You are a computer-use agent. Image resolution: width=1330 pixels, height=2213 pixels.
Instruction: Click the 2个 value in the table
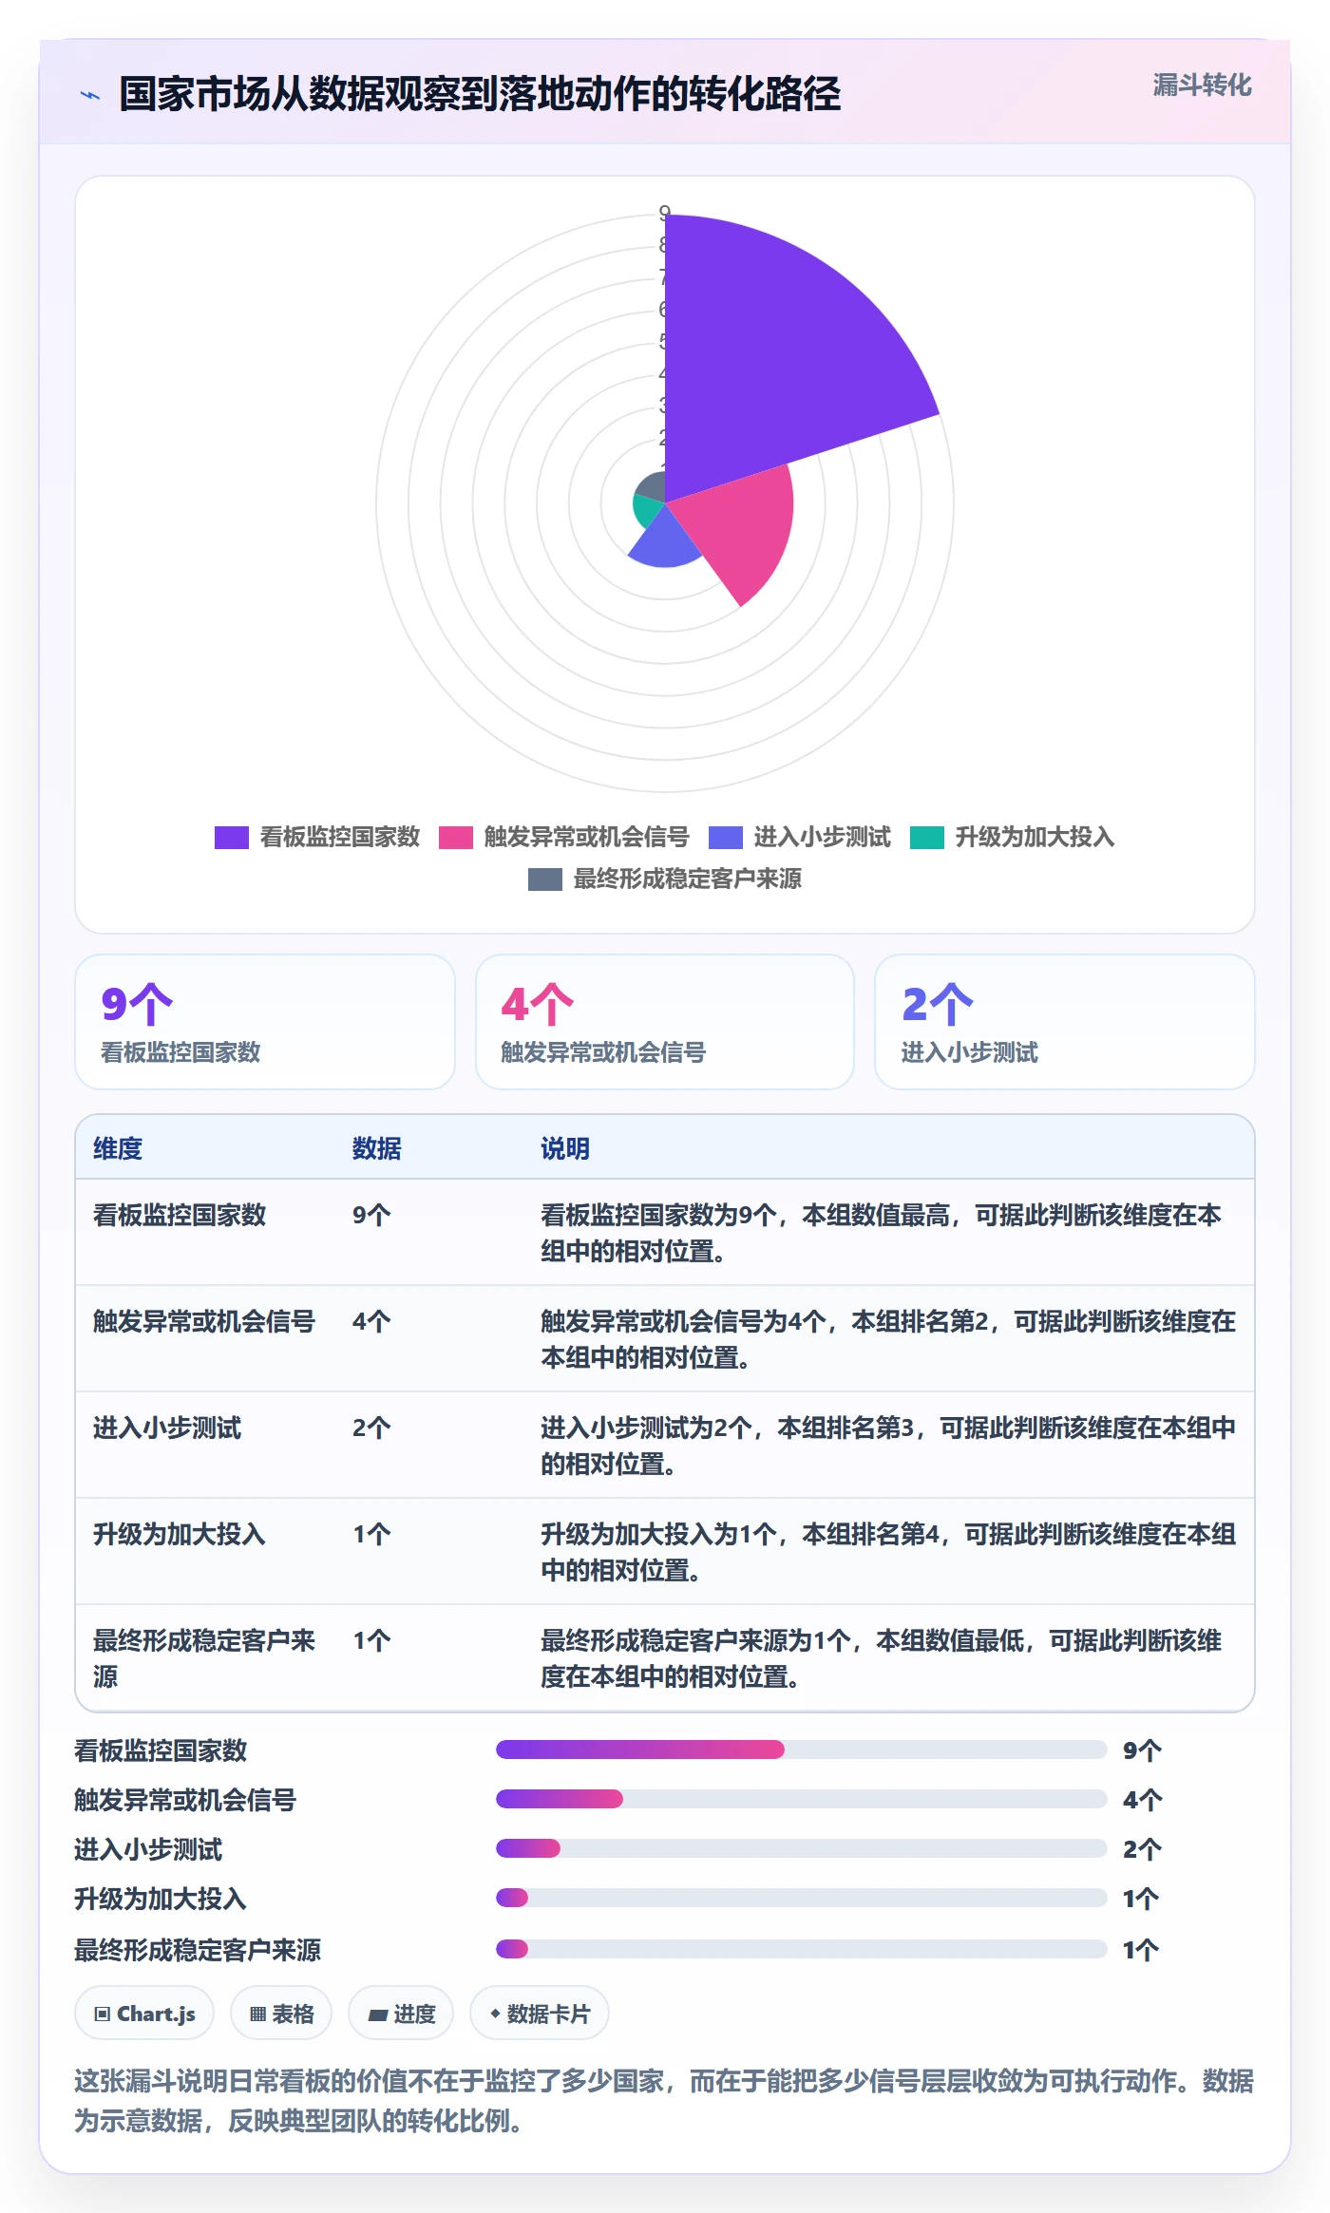[371, 1428]
